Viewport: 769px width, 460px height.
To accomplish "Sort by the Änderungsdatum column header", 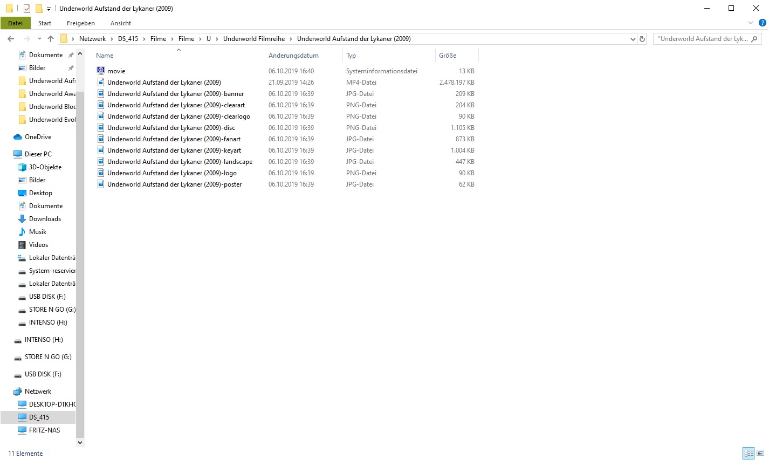I will click(x=293, y=56).
